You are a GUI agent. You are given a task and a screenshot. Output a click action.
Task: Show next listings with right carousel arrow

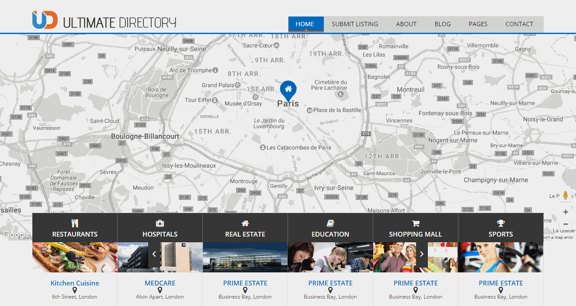(421, 254)
